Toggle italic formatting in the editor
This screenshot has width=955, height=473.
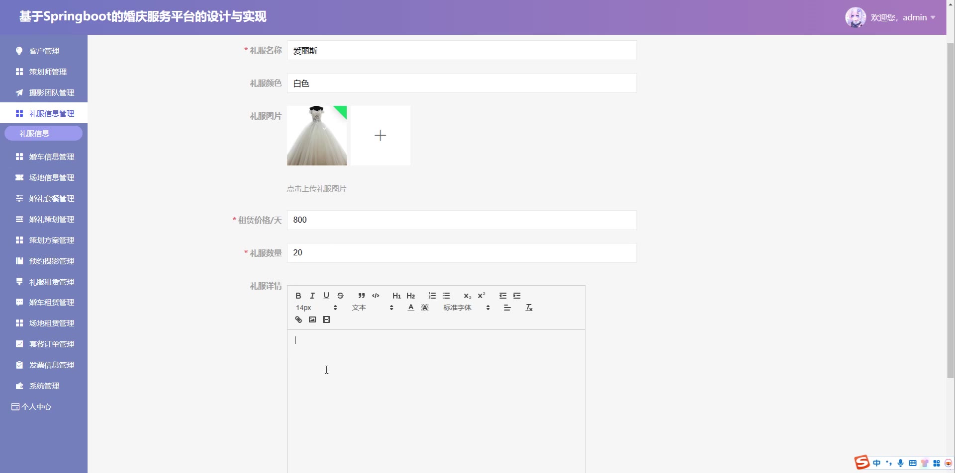point(312,296)
